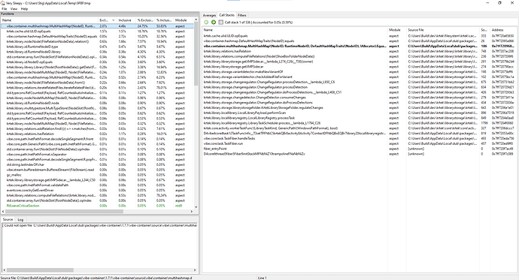The width and height of the screenshot is (519, 280).
Task: Select vibe.container.multihashmap row with 24.75% exclusive
Action: click(x=97, y=26)
